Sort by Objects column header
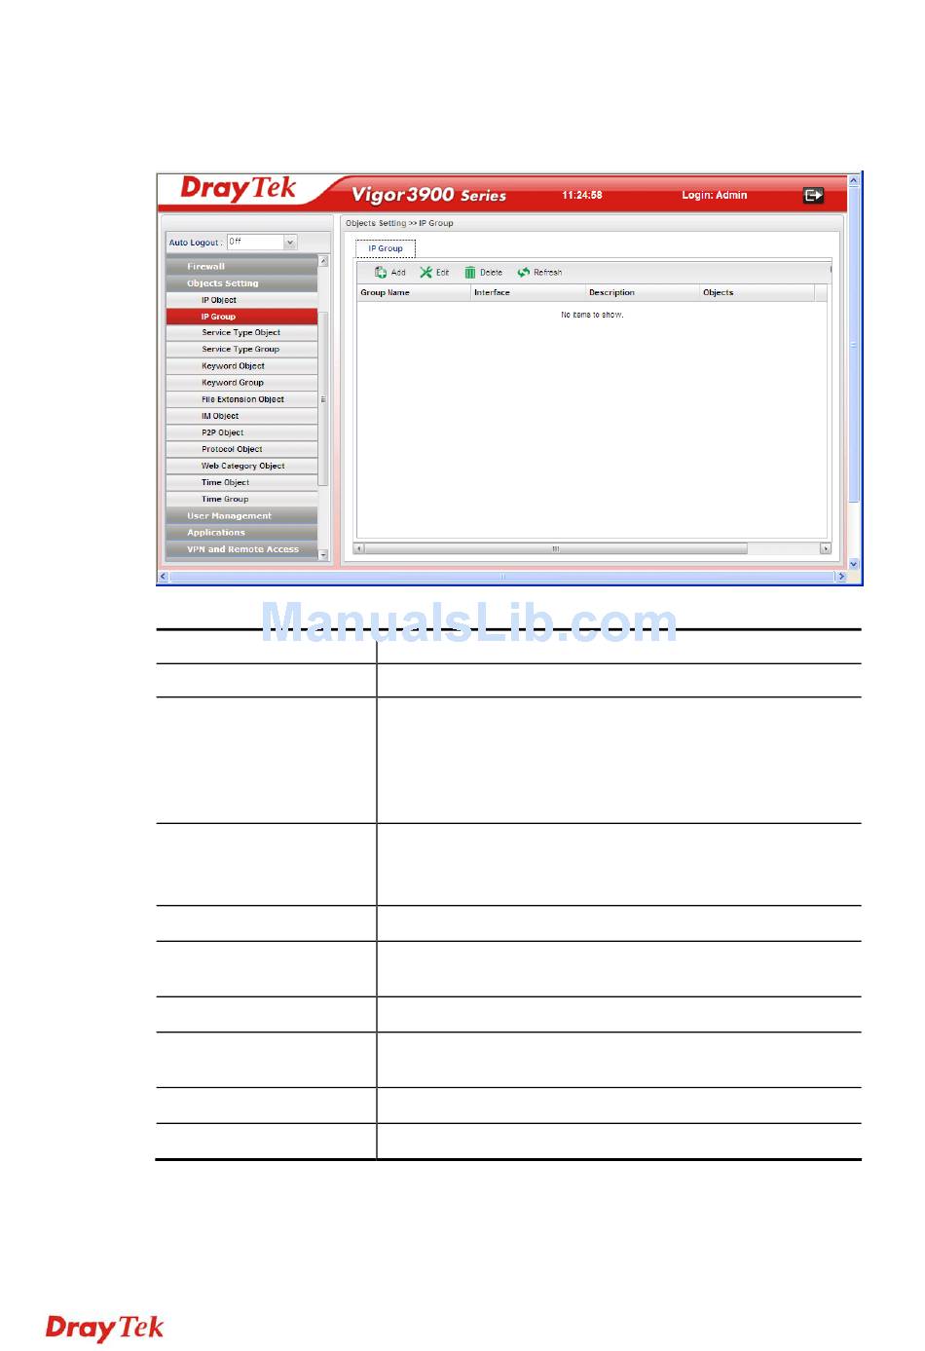Viewport: 925px width, 1351px height. point(757,292)
